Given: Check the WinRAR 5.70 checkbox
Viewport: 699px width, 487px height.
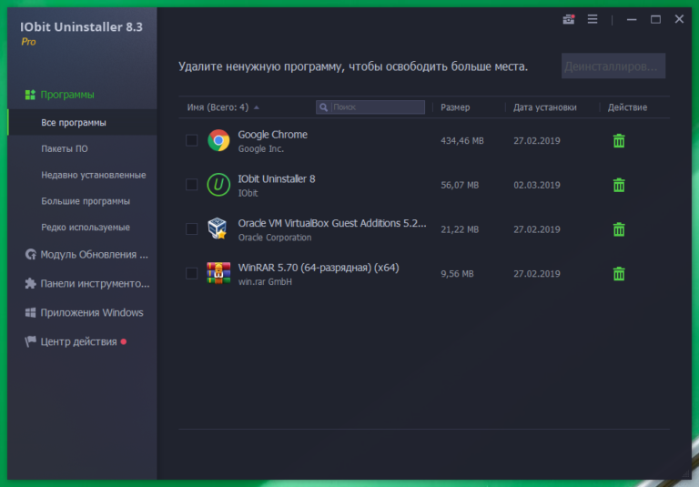Looking at the screenshot, I should (192, 273).
